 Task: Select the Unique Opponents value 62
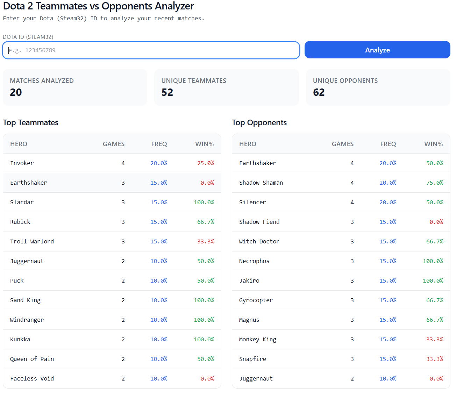pyautogui.click(x=319, y=92)
